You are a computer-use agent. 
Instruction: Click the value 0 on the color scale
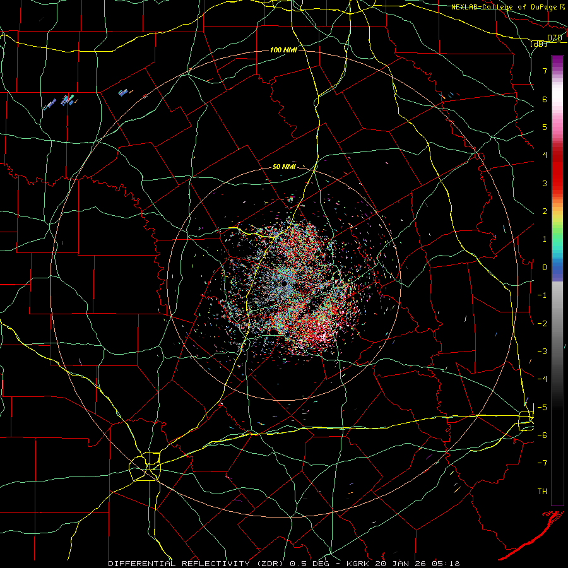[545, 268]
